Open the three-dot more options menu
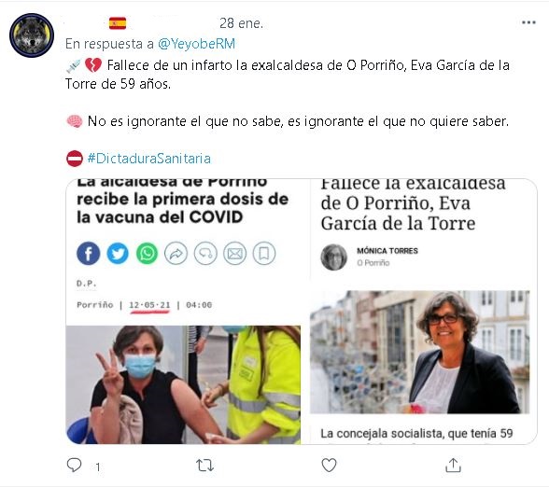The height and width of the screenshot is (487, 549). [528, 22]
